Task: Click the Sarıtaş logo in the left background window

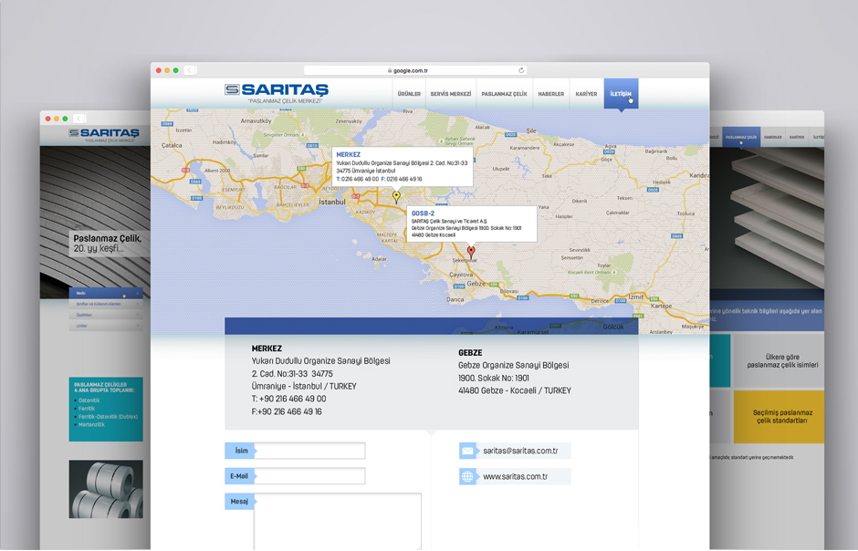Action: click(104, 134)
